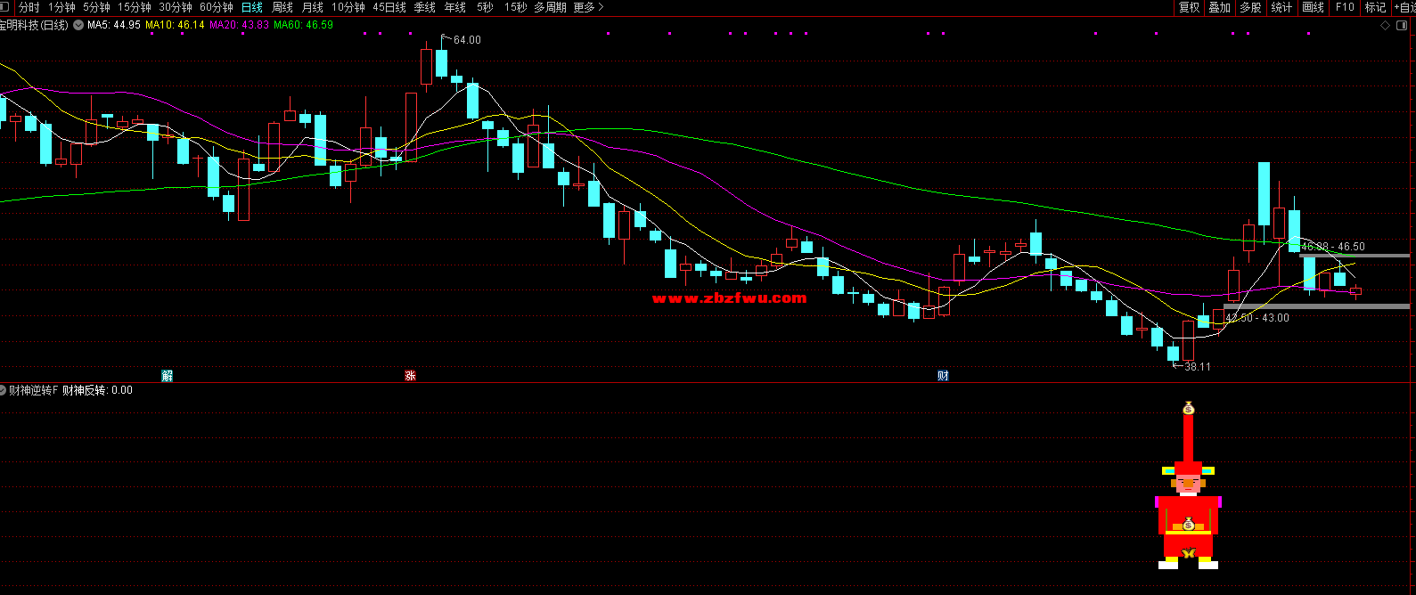
Task: Select the 日线 daily chart tab
Action: [252, 7]
